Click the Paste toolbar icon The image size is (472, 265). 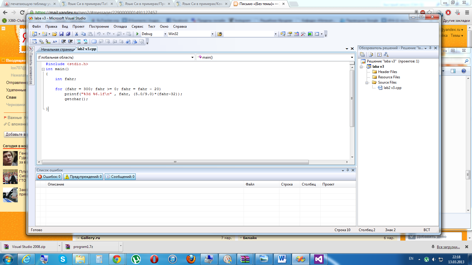point(90,34)
